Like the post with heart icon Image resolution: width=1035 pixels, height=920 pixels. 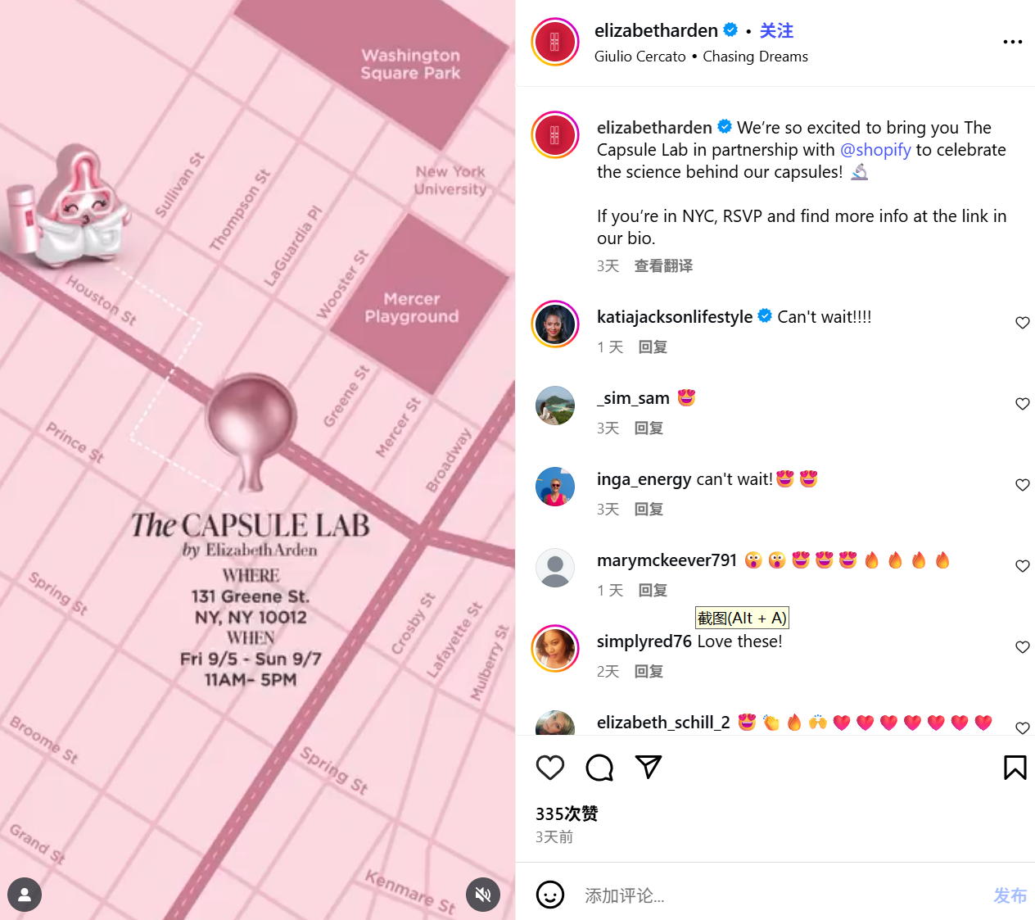[550, 768]
